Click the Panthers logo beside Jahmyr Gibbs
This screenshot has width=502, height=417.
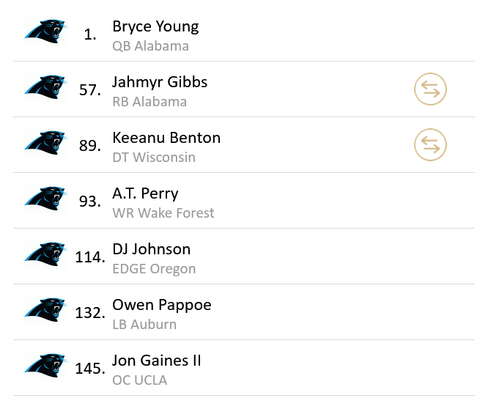click(45, 88)
